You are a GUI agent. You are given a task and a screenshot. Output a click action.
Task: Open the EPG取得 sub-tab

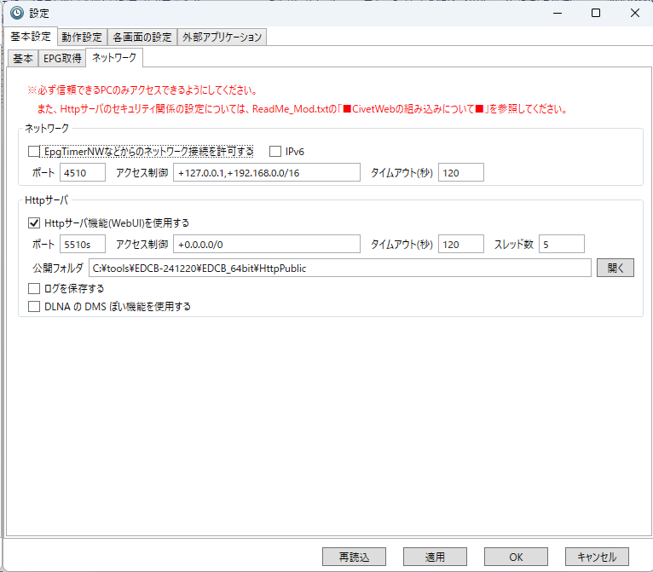tap(62, 58)
